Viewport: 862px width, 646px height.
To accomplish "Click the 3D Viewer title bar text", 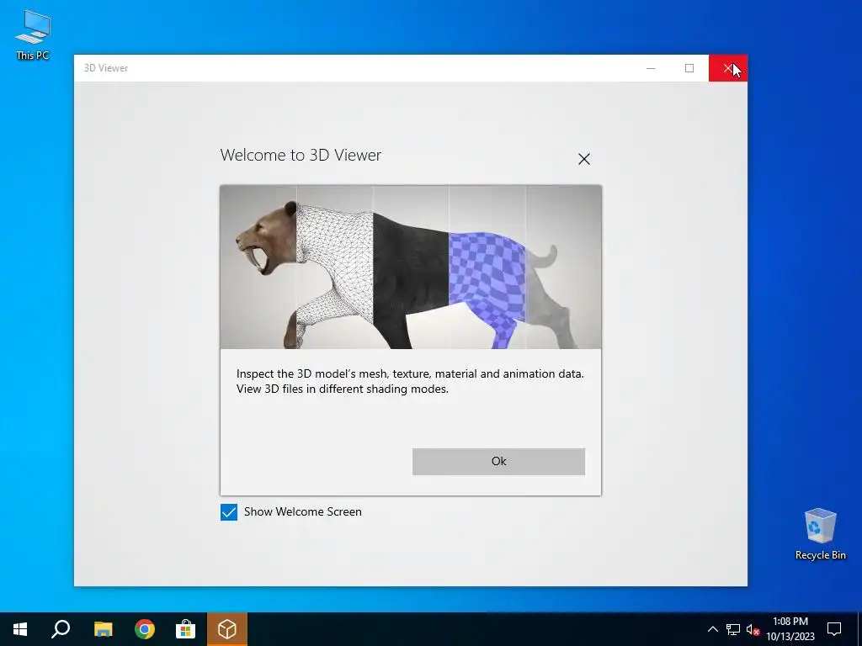I will coord(106,68).
